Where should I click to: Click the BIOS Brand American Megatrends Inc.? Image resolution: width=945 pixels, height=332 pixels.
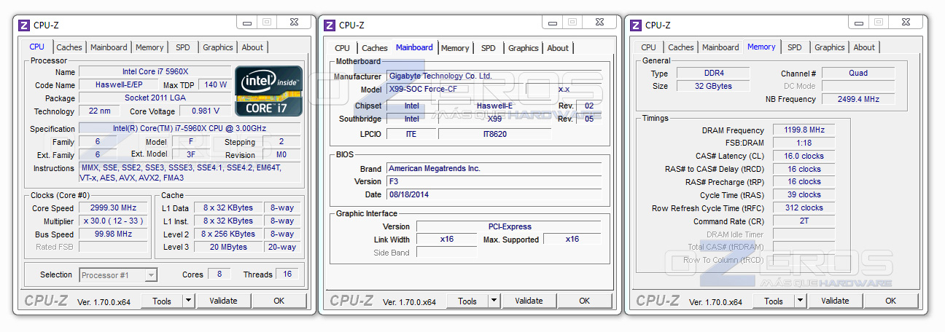click(x=494, y=168)
